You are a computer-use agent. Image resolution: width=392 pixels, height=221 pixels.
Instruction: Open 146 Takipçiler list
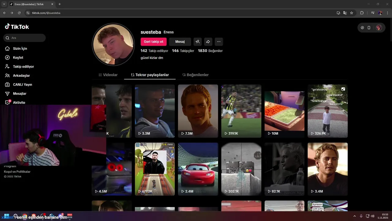(x=183, y=51)
